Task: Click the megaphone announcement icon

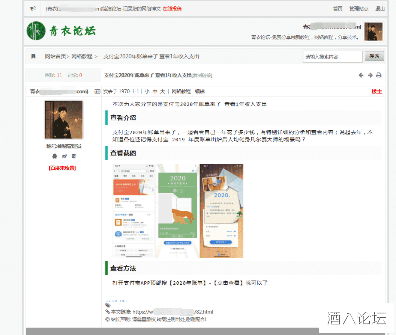Action: (33, 8)
